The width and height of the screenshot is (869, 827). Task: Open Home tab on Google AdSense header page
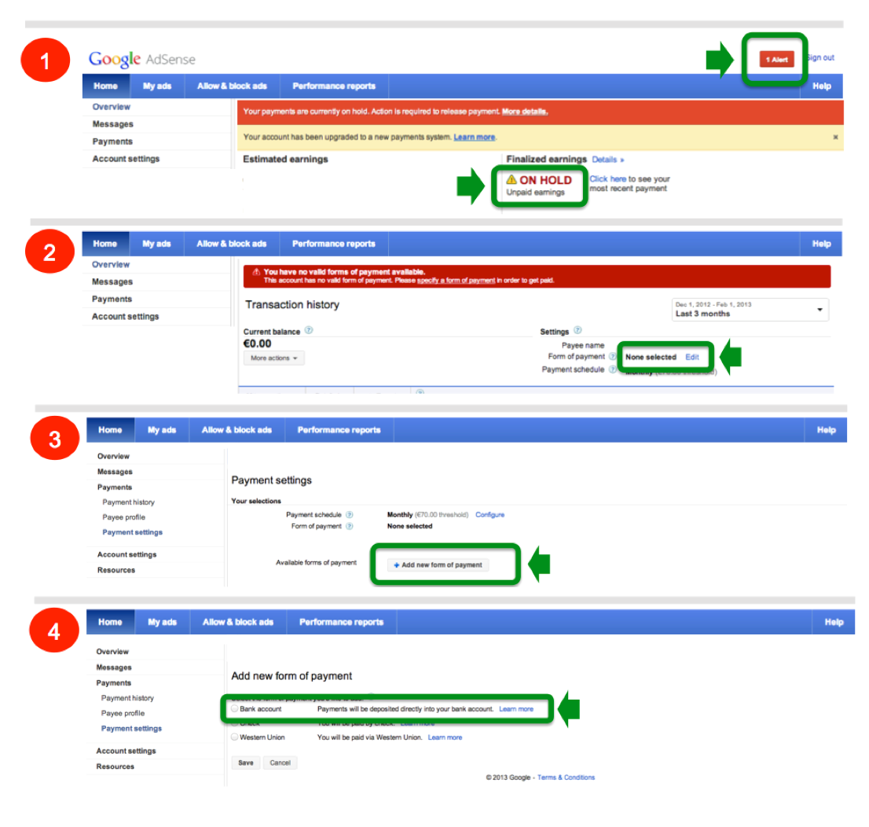(105, 86)
